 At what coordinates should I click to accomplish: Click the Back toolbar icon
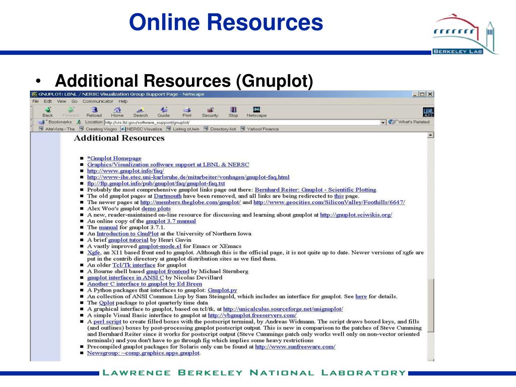tap(48, 111)
